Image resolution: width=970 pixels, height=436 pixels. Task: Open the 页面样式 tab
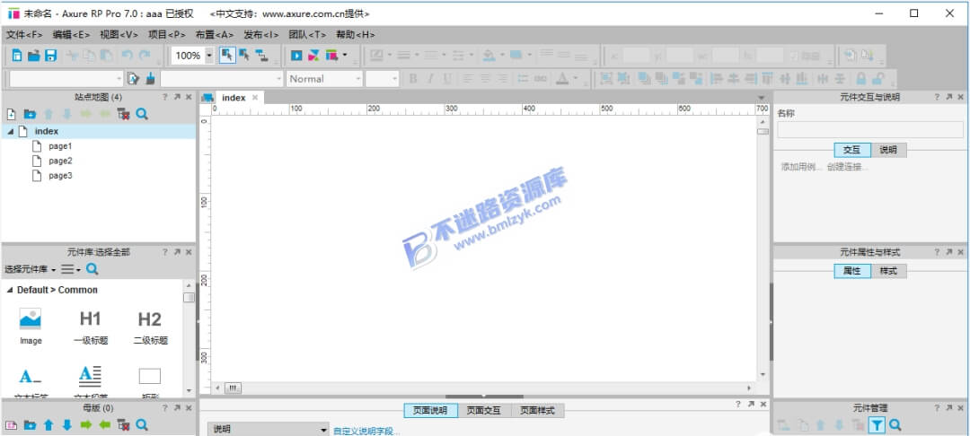[x=537, y=411]
